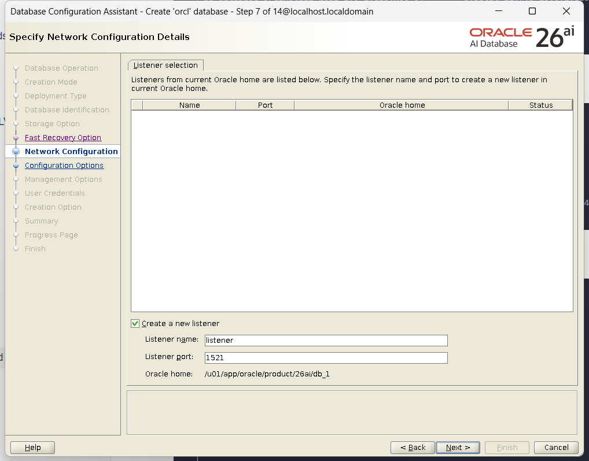Click the Status column header
The image size is (589, 461).
[x=540, y=105]
